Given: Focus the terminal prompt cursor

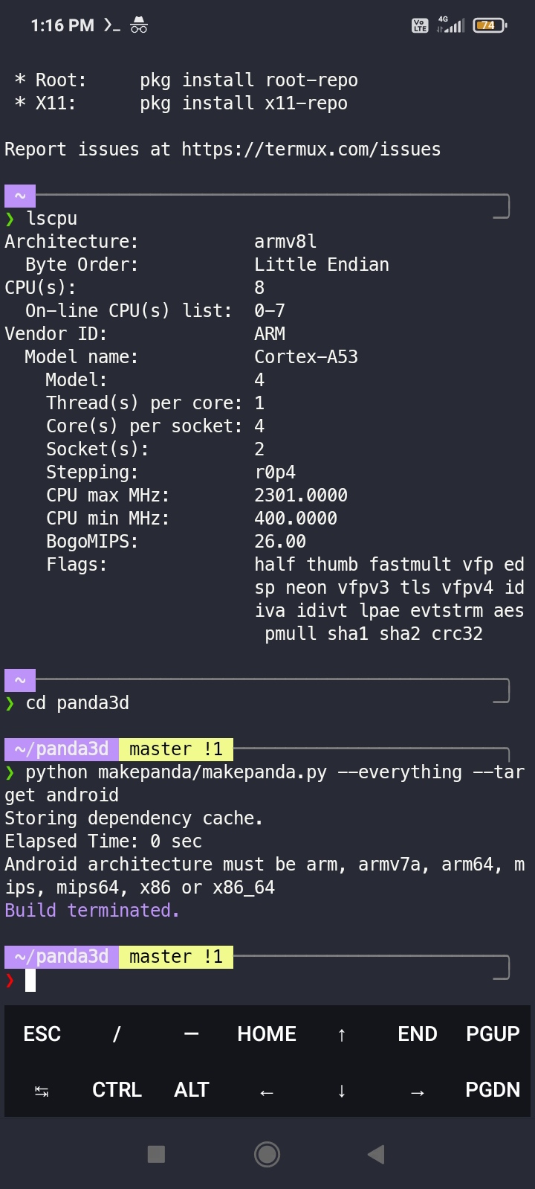Looking at the screenshot, I should pyautogui.click(x=30, y=981).
